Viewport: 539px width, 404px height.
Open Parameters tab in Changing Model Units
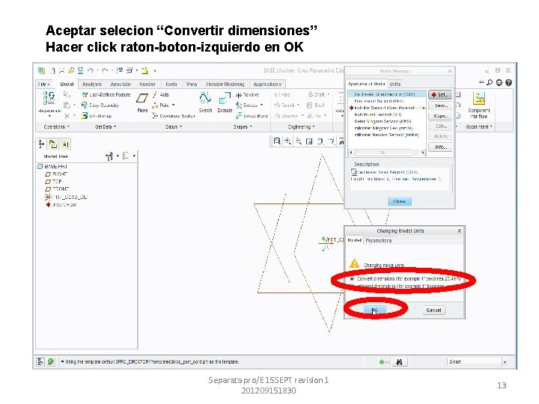coord(379,240)
